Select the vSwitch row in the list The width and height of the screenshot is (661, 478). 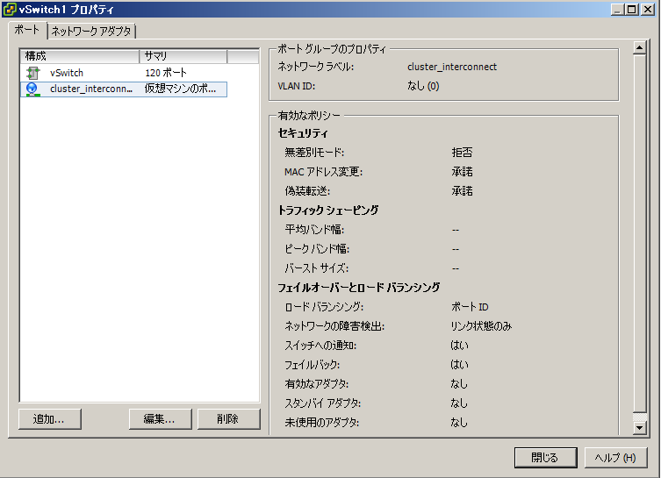tap(124, 73)
